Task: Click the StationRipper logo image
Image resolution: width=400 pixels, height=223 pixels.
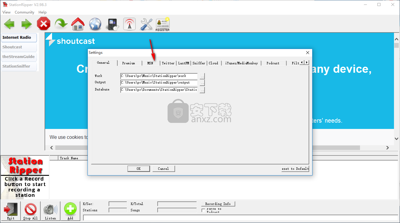Action: 25,177
